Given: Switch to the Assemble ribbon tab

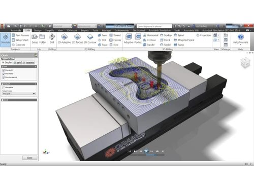Looking at the screenshot, I should (16, 30).
